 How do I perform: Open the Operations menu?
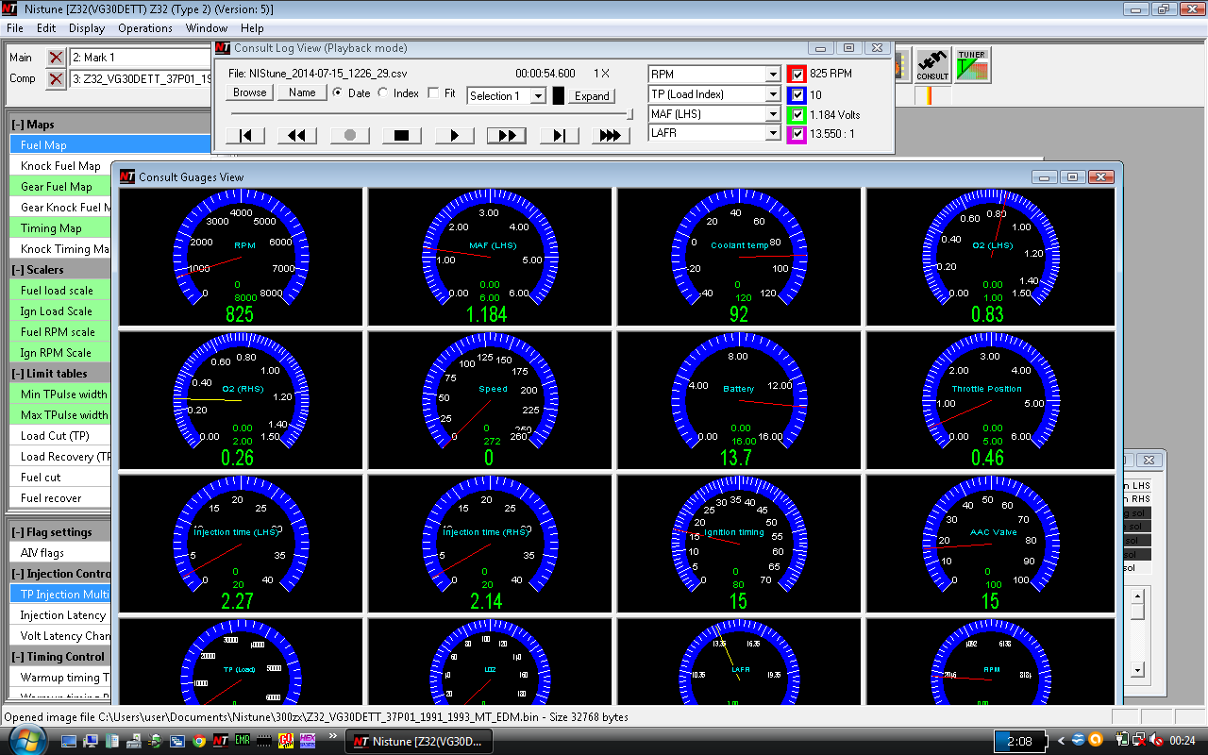pos(144,28)
